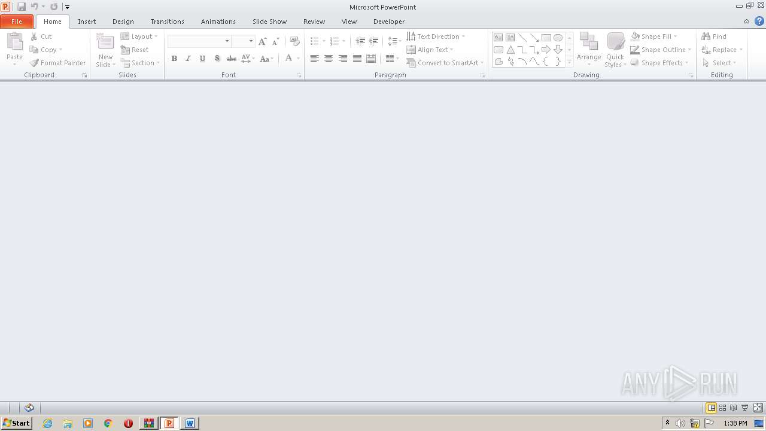Select the Isosceles Triangle shape
Image resolution: width=766 pixels, height=431 pixels.
click(510, 50)
